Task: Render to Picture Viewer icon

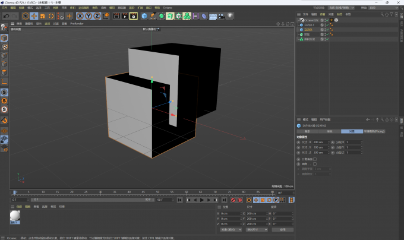Action: 125,16
